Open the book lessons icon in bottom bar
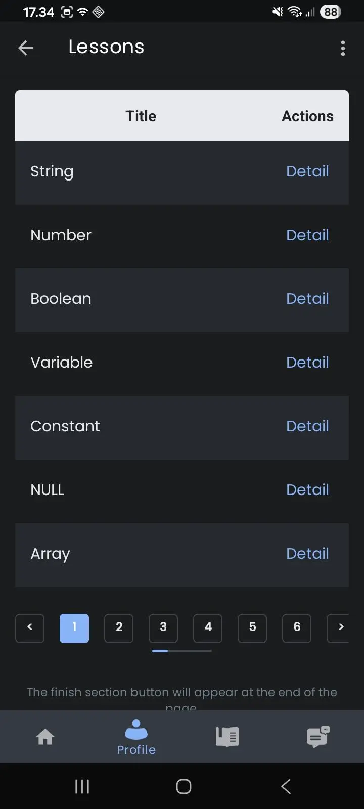Screen dimensions: 364x809 tap(227, 737)
